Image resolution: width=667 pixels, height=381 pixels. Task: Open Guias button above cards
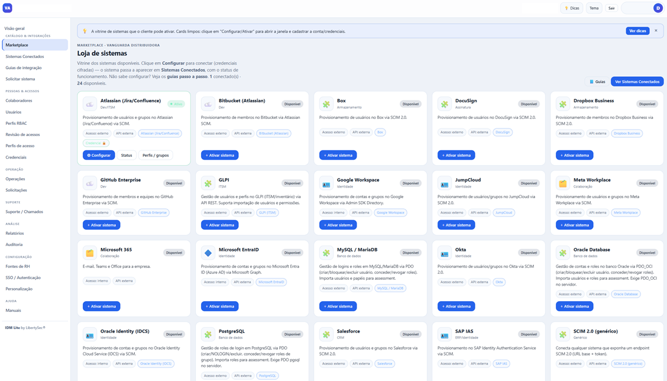pos(597,82)
